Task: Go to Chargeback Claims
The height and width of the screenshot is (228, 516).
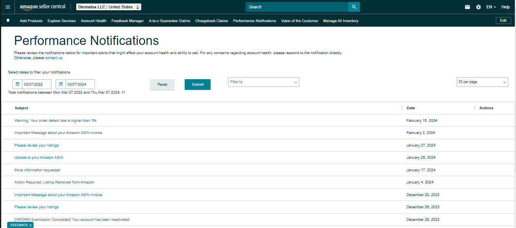Action: (x=212, y=21)
